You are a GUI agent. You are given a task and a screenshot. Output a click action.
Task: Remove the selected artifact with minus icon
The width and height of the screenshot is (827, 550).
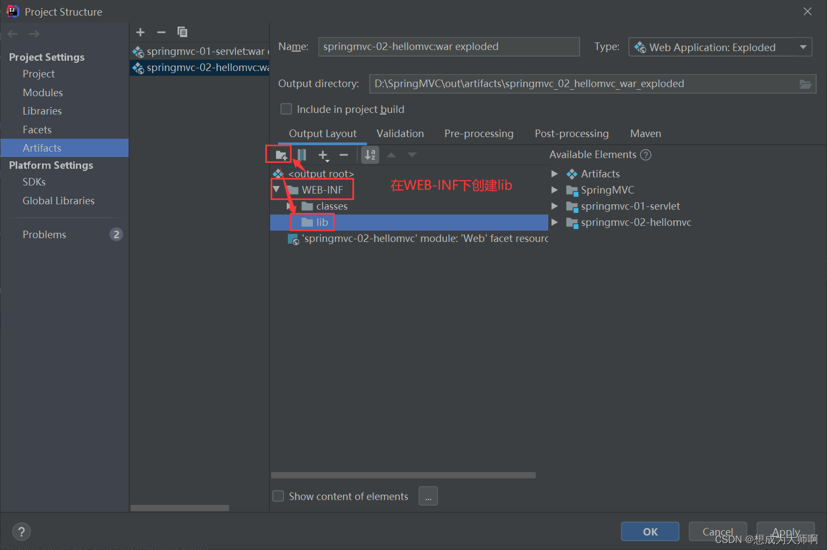tap(161, 32)
